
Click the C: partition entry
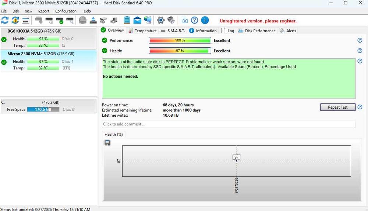click(48, 106)
